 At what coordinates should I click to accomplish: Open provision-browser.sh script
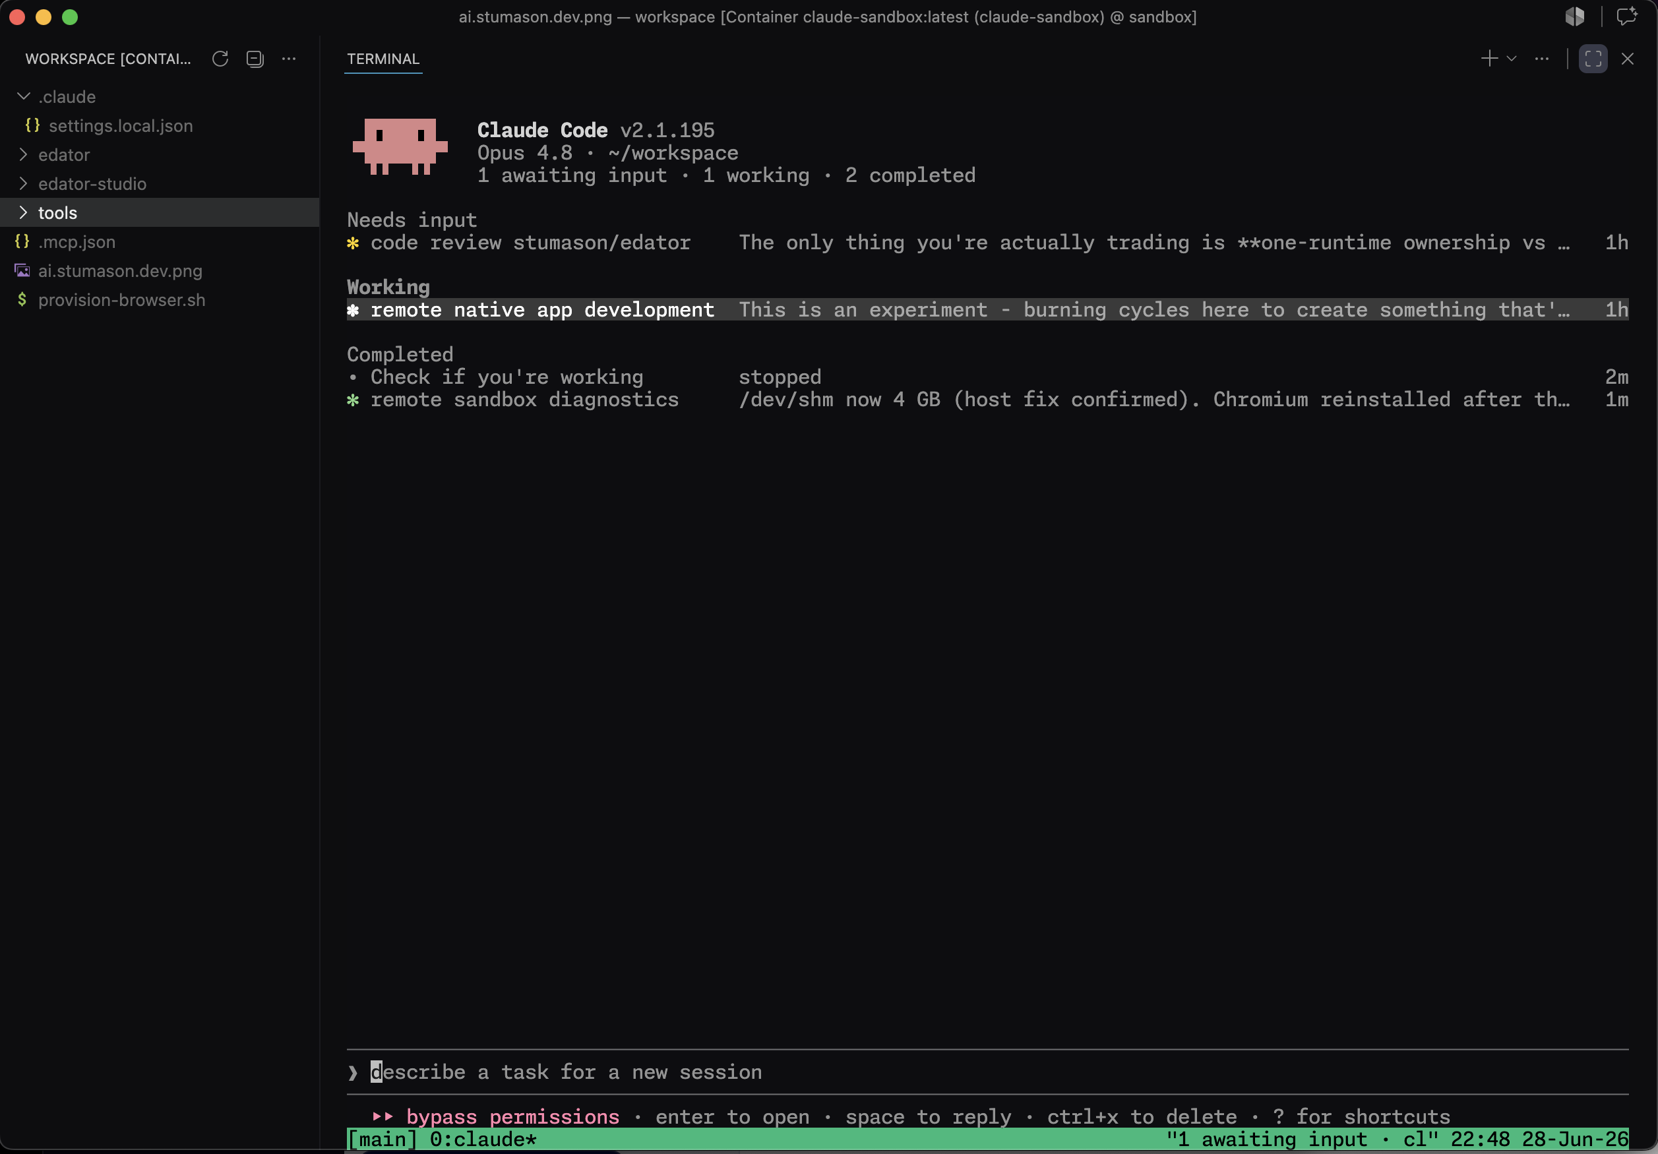160,299
